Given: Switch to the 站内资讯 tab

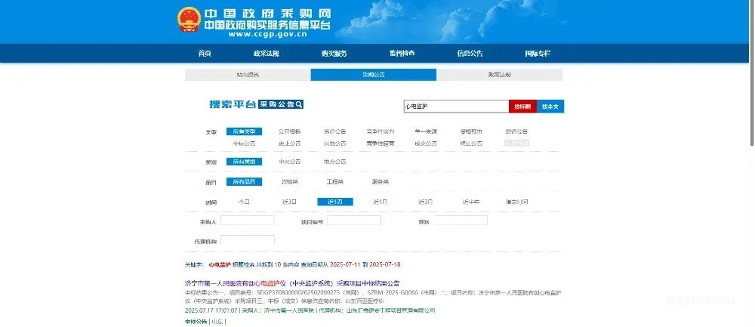Looking at the screenshot, I should pyautogui.click(x=248, y=75).
